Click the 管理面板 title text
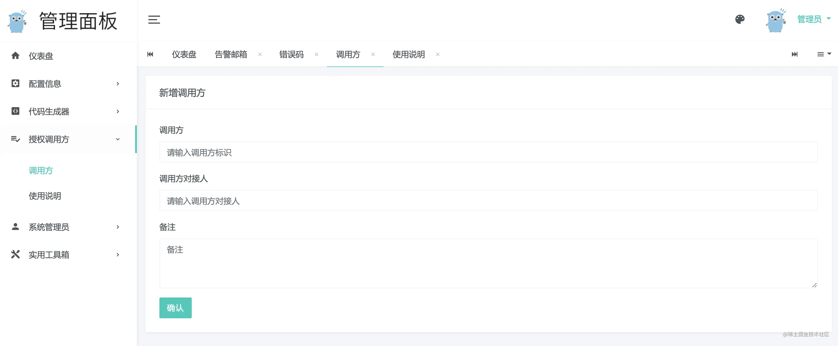This screenshot has height=346, width=838. 78,21
